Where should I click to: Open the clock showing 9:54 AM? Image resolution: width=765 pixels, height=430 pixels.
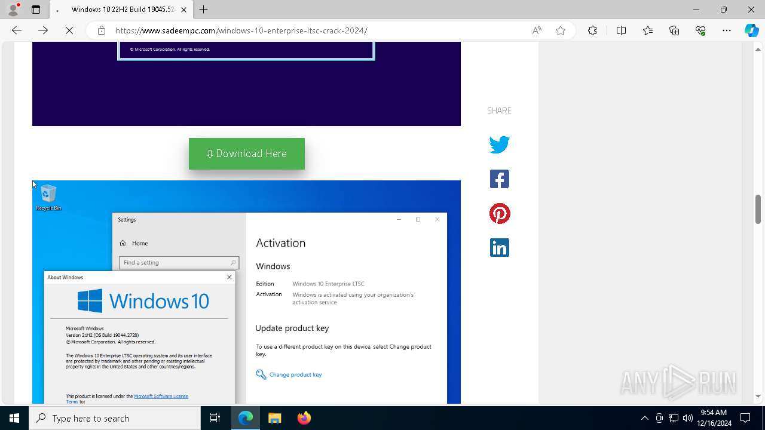(714, 418)
